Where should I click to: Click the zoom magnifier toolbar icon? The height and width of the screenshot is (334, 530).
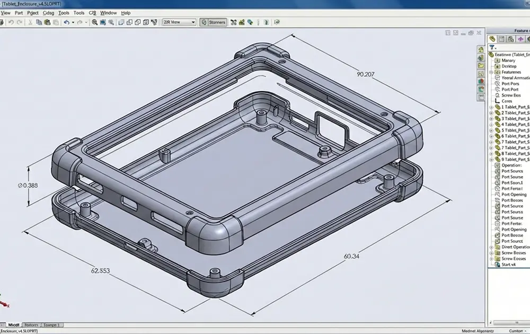click(95, 22)
